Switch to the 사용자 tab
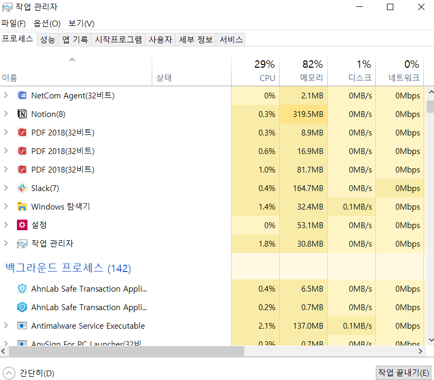 pyautogui.click(x=160, y=40)
